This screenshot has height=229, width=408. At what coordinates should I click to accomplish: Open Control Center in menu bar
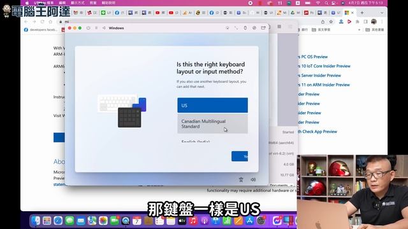tap(334, 3)
